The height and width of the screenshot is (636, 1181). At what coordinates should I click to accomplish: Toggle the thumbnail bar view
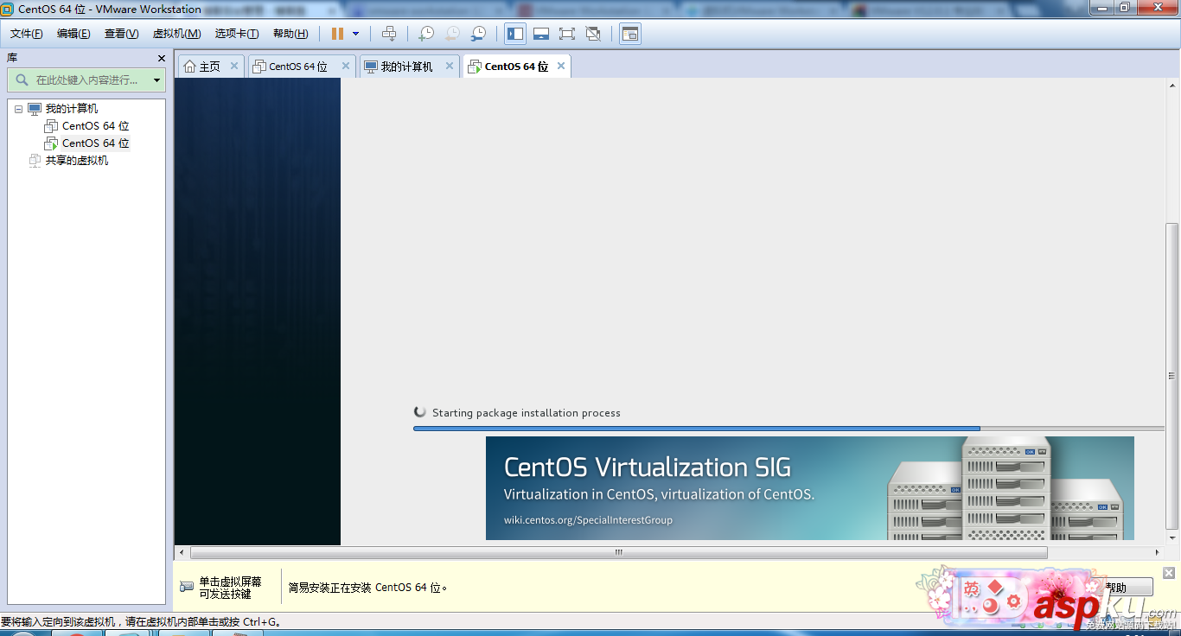tap(541, 34)
